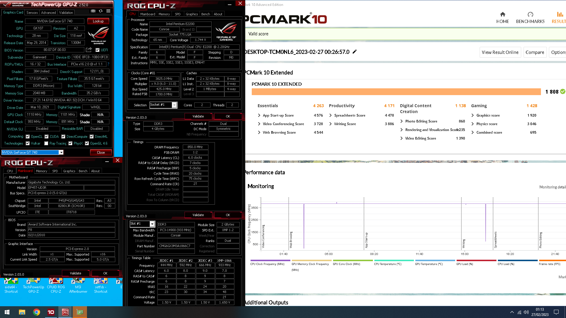Toggle the OpenCL checkbox
The width and height of the screenshot is (566, 318).
(x=28, y=137)
